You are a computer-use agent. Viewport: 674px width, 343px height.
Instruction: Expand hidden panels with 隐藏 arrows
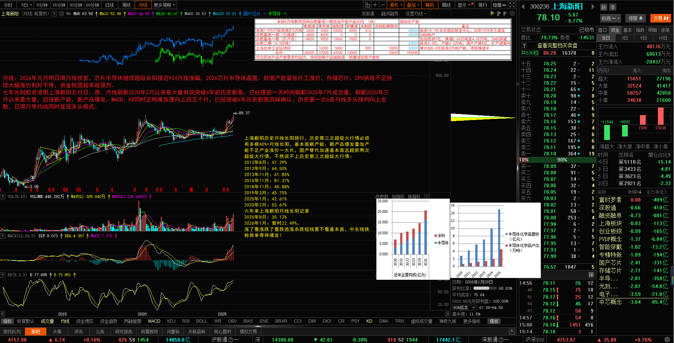[500, 5]
